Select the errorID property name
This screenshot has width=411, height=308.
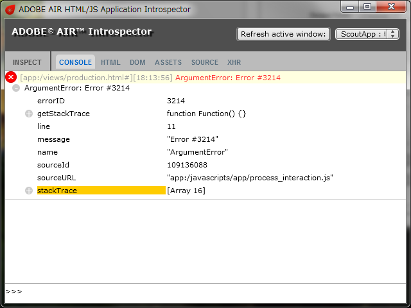pos(51,101)
